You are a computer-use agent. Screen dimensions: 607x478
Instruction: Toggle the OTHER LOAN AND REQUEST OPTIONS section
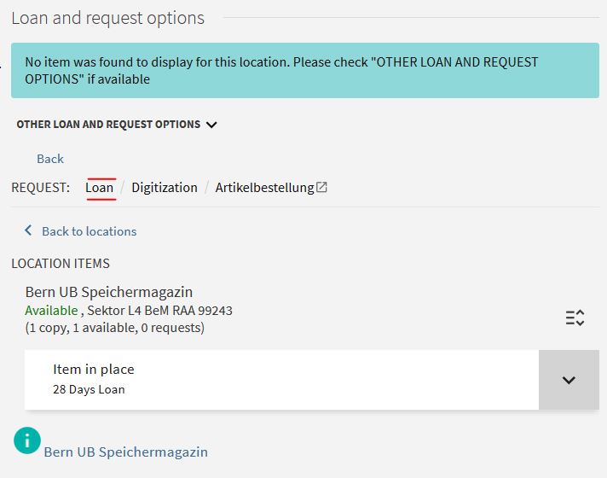(108, 125)
